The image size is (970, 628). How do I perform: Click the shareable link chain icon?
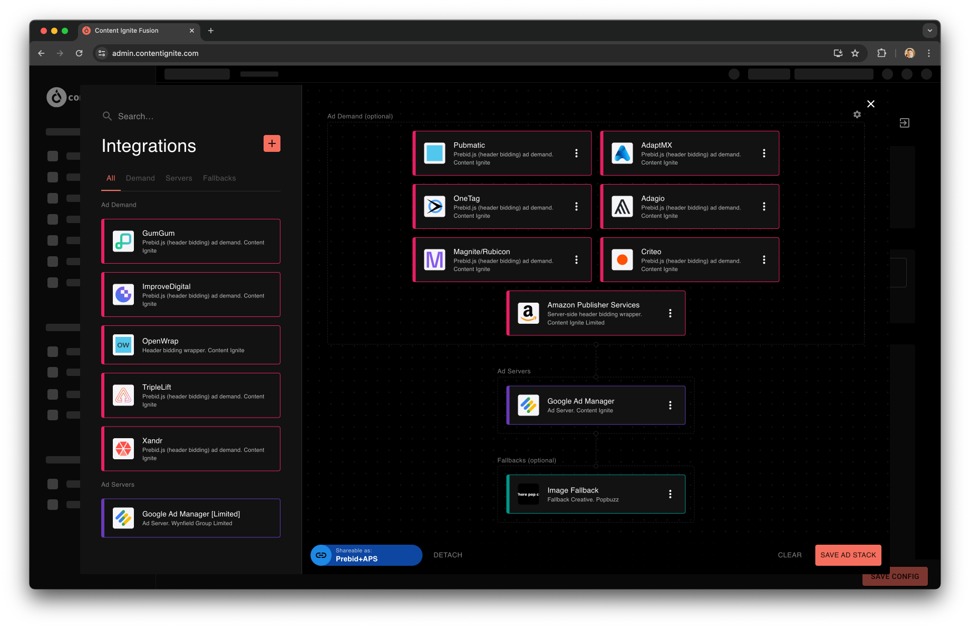tap(321, 555)
